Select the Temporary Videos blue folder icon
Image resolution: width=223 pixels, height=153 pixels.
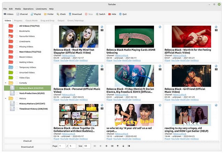(11, 67)
